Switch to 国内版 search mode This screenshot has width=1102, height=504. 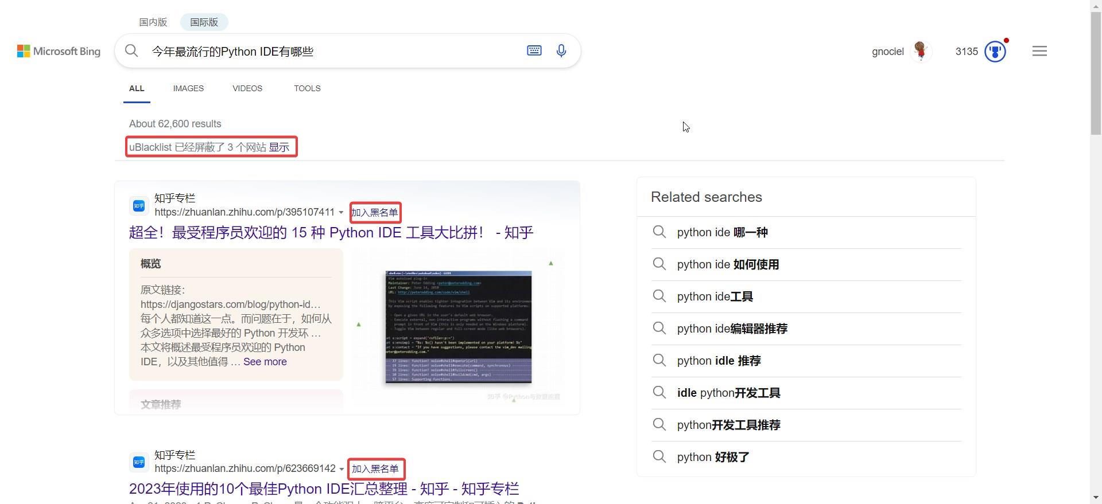[x=153, y=22]
